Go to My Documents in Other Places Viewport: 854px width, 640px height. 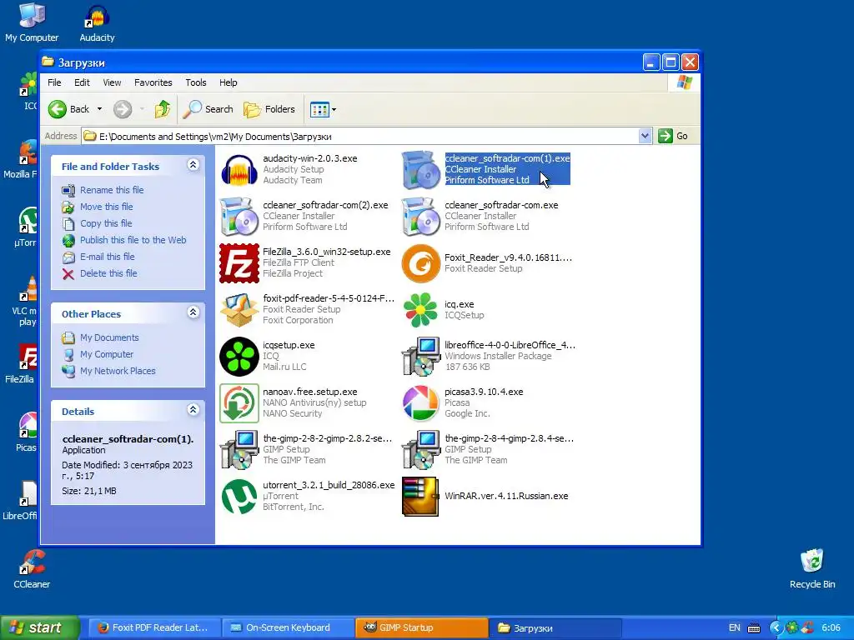[x=109, y=337]
